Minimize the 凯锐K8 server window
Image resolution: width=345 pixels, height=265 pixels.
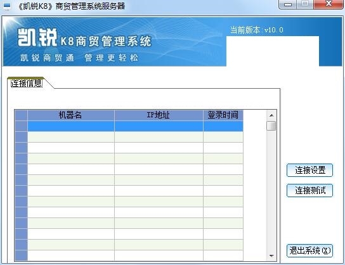[288, 4]
